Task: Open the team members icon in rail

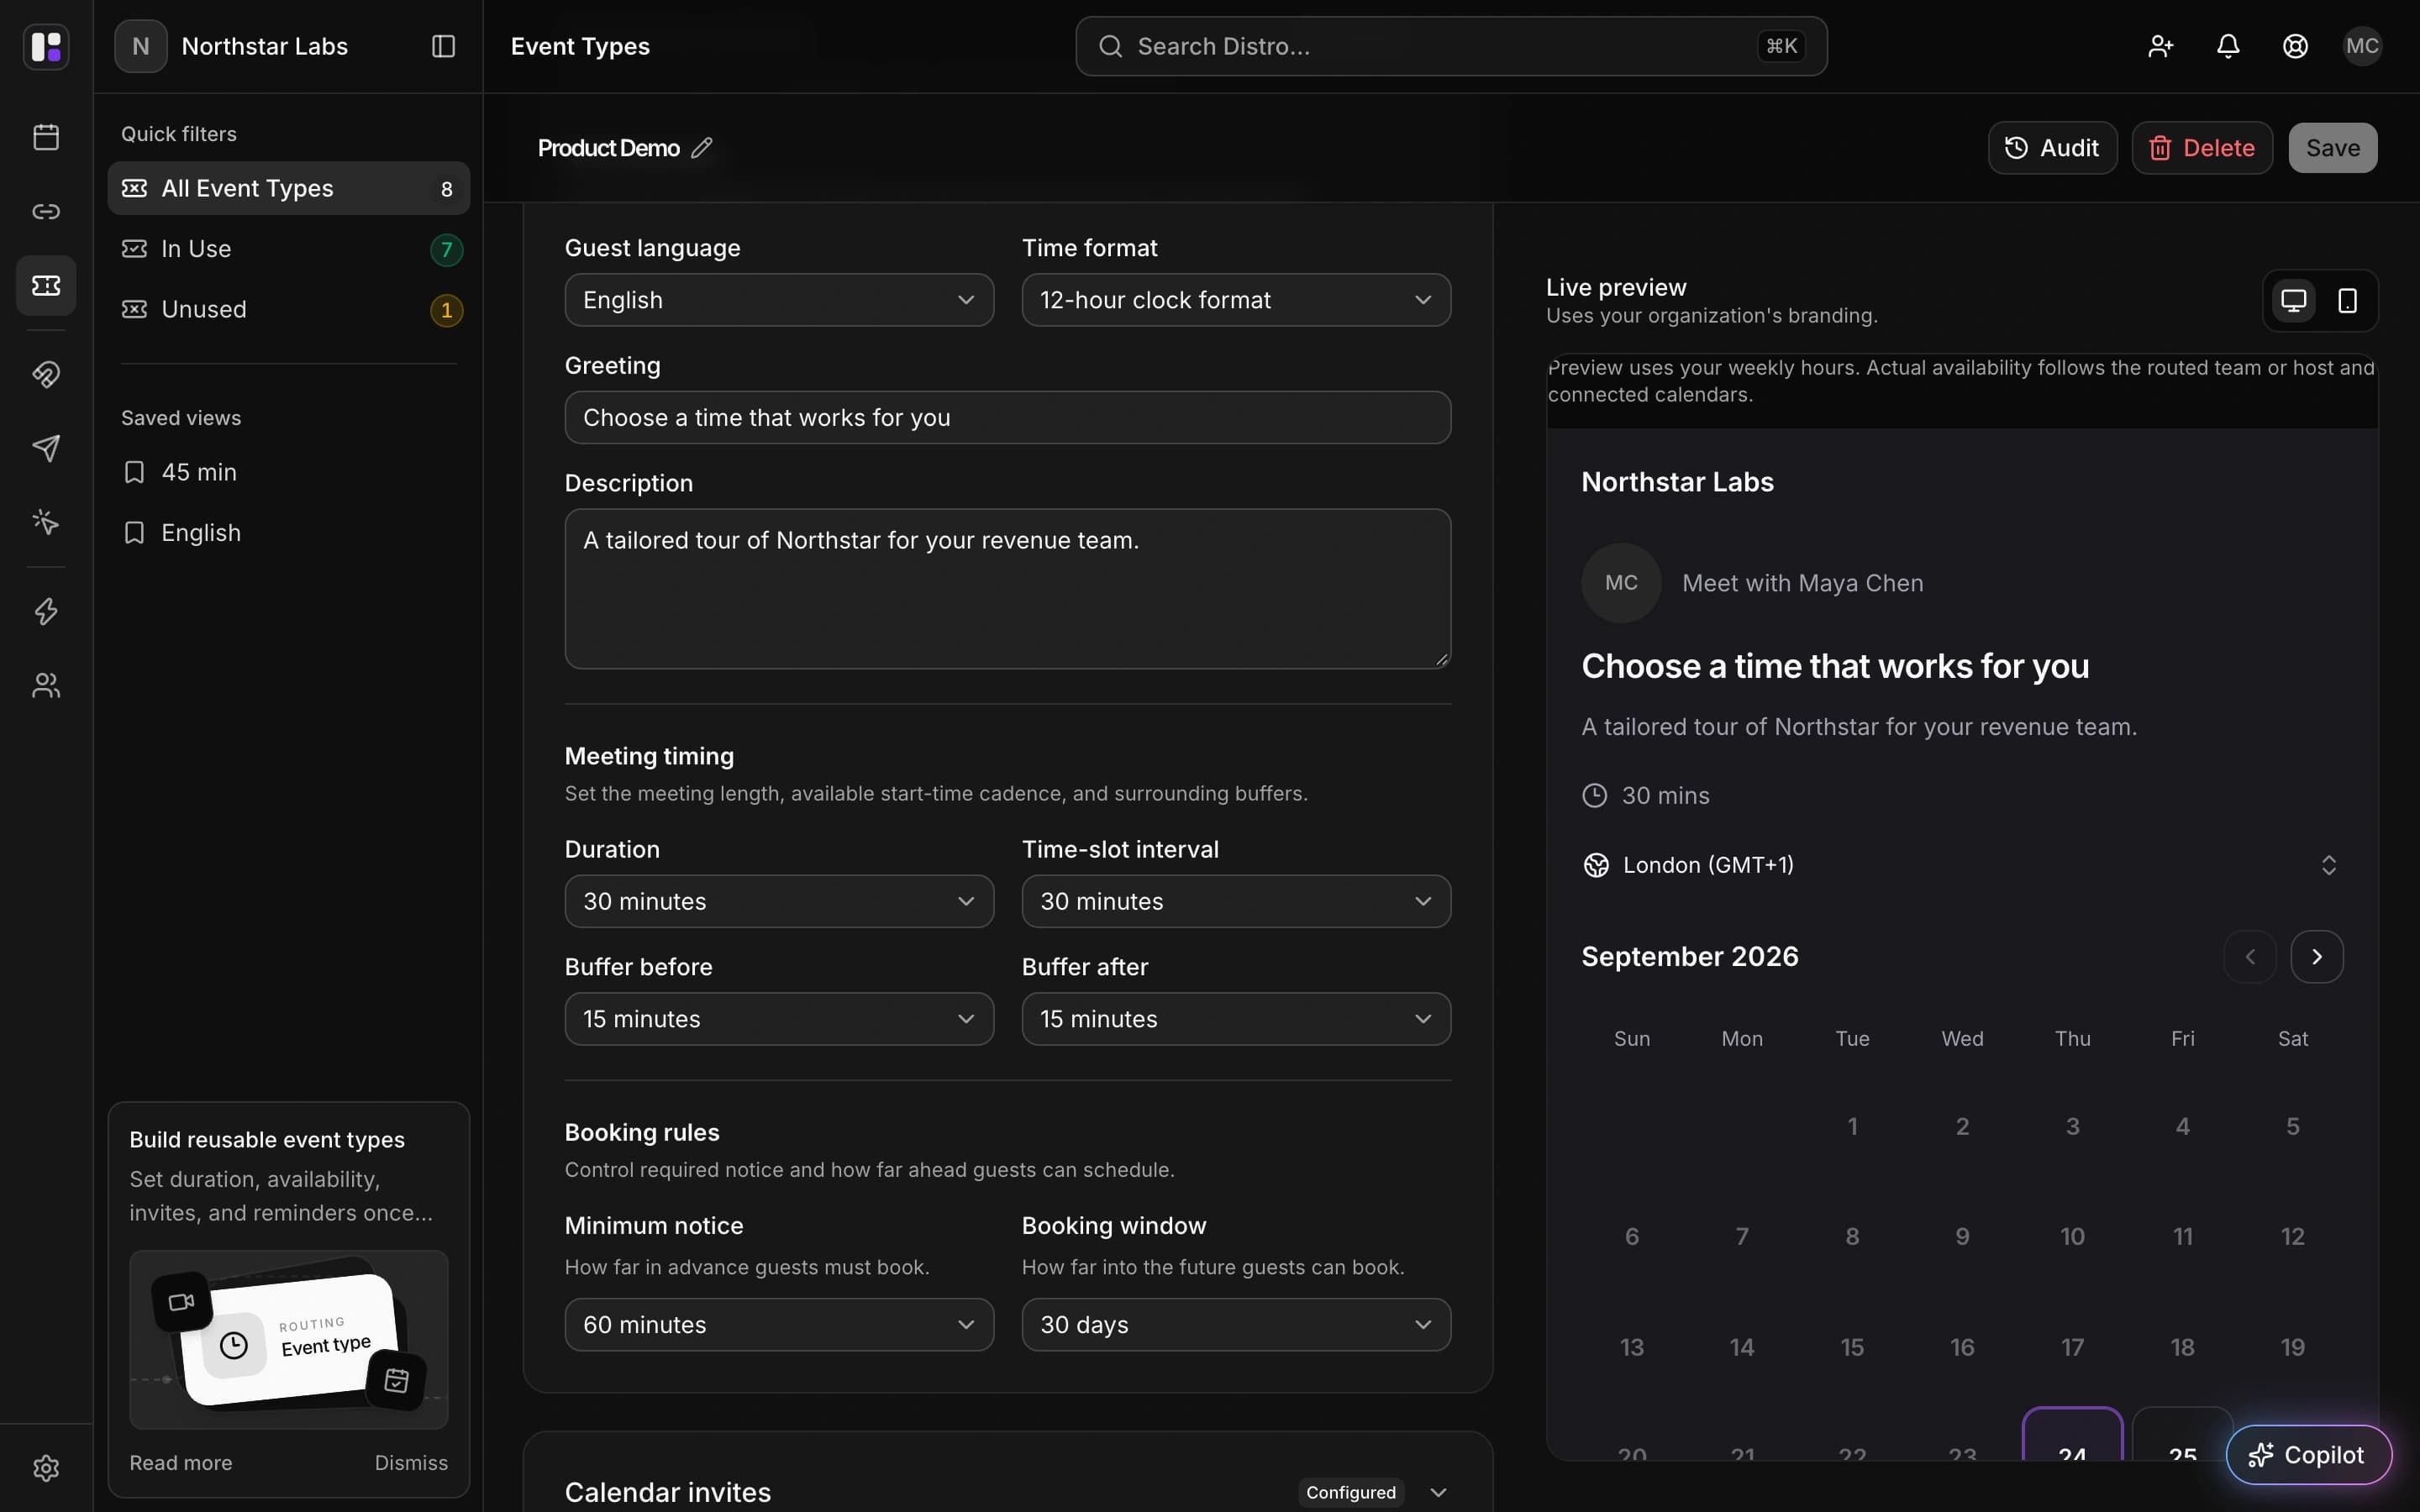Action: click(x=46, y=685)
